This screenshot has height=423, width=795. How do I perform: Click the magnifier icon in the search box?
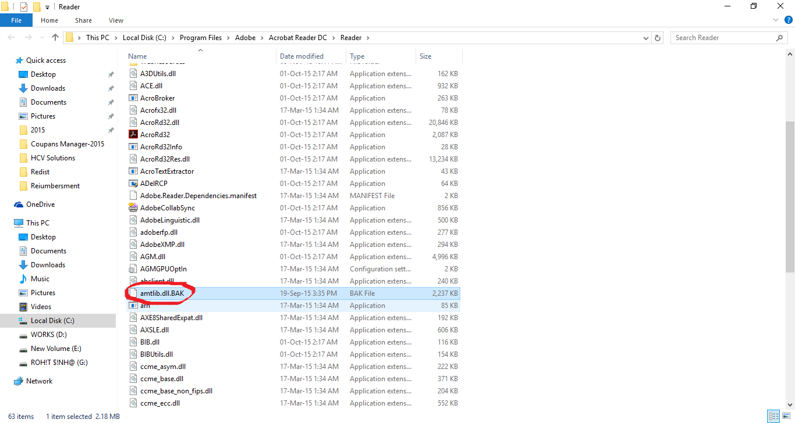tap(780, 38)
